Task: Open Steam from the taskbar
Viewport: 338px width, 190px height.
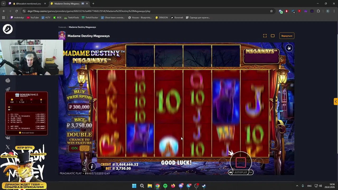Action: click(204, 186)
